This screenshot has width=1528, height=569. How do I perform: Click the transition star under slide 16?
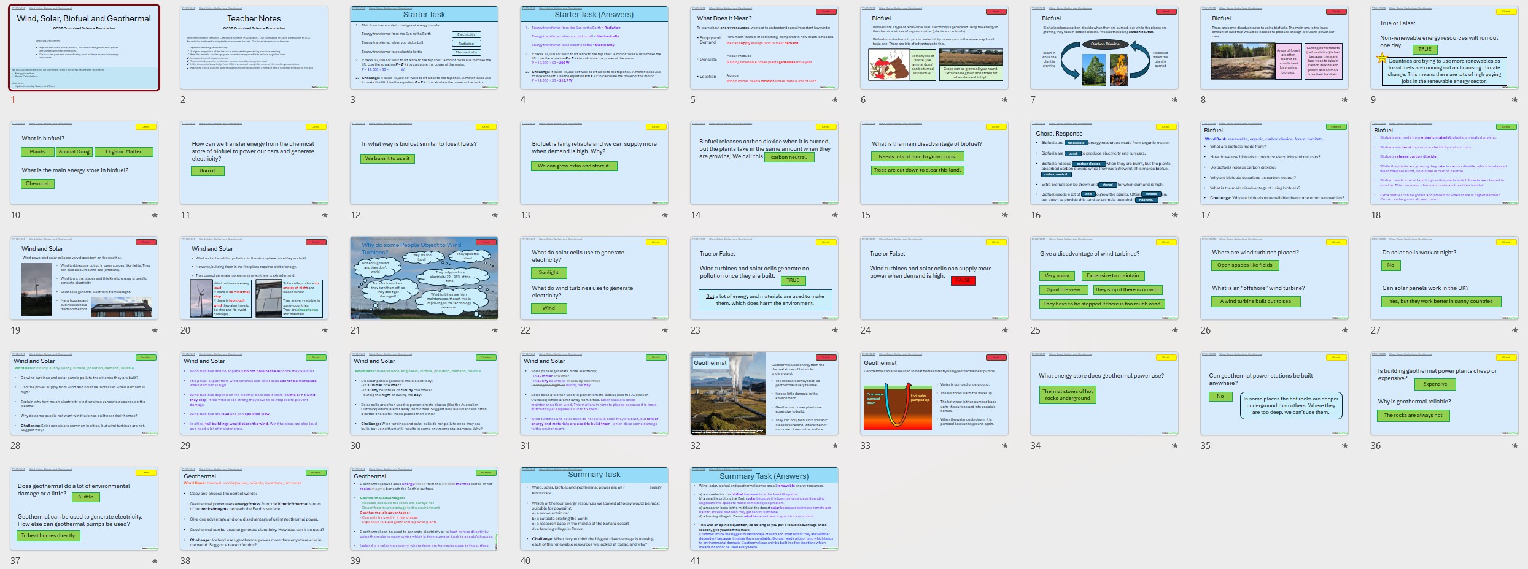point(1174,215)
